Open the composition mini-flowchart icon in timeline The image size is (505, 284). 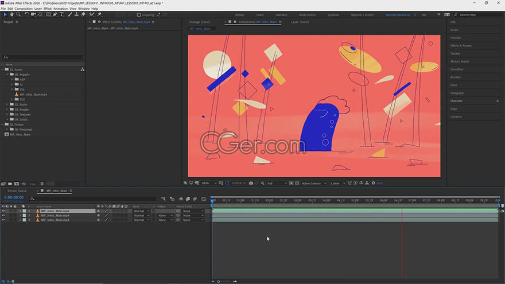pyautogui.click(x=164, y=199)
